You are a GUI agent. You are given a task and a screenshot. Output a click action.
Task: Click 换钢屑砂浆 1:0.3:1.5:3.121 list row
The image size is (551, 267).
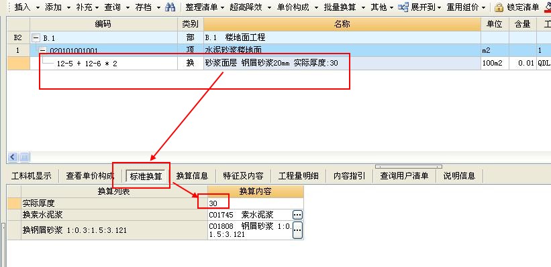pyautogui.click(x=114, y=230)
